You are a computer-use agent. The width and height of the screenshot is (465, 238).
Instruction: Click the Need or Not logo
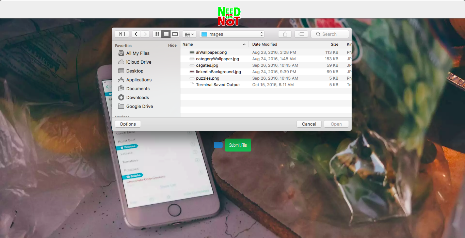229,16
